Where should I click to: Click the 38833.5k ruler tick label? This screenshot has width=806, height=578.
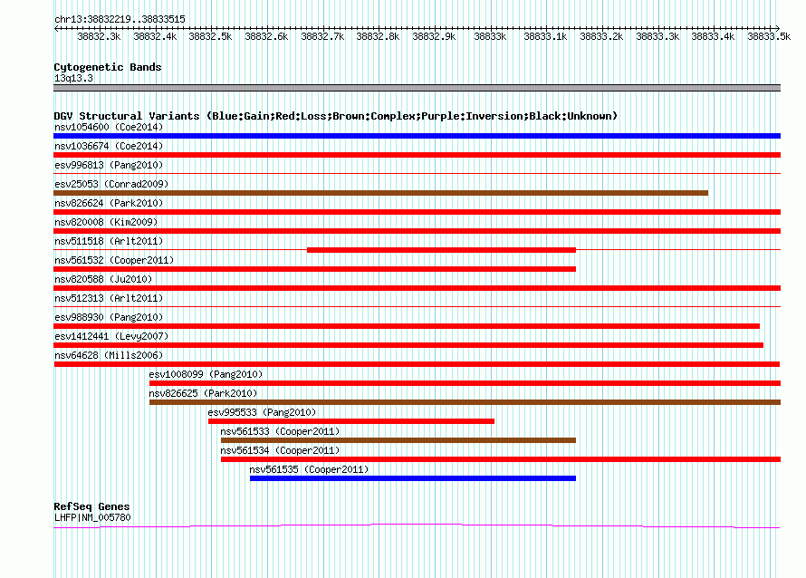[x=769, y=36]
